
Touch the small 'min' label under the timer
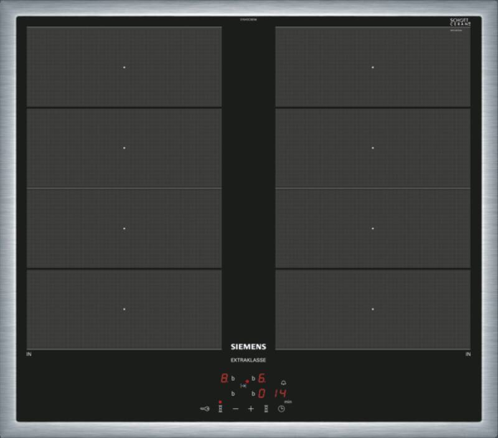coord(288,402)
